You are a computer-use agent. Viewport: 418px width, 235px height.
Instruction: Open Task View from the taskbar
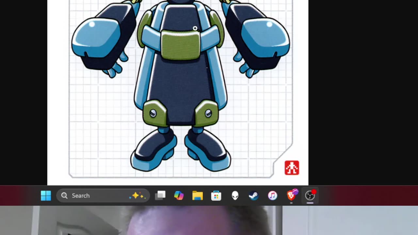[160, 196]
